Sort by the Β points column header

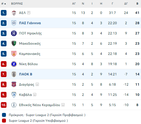137,4
